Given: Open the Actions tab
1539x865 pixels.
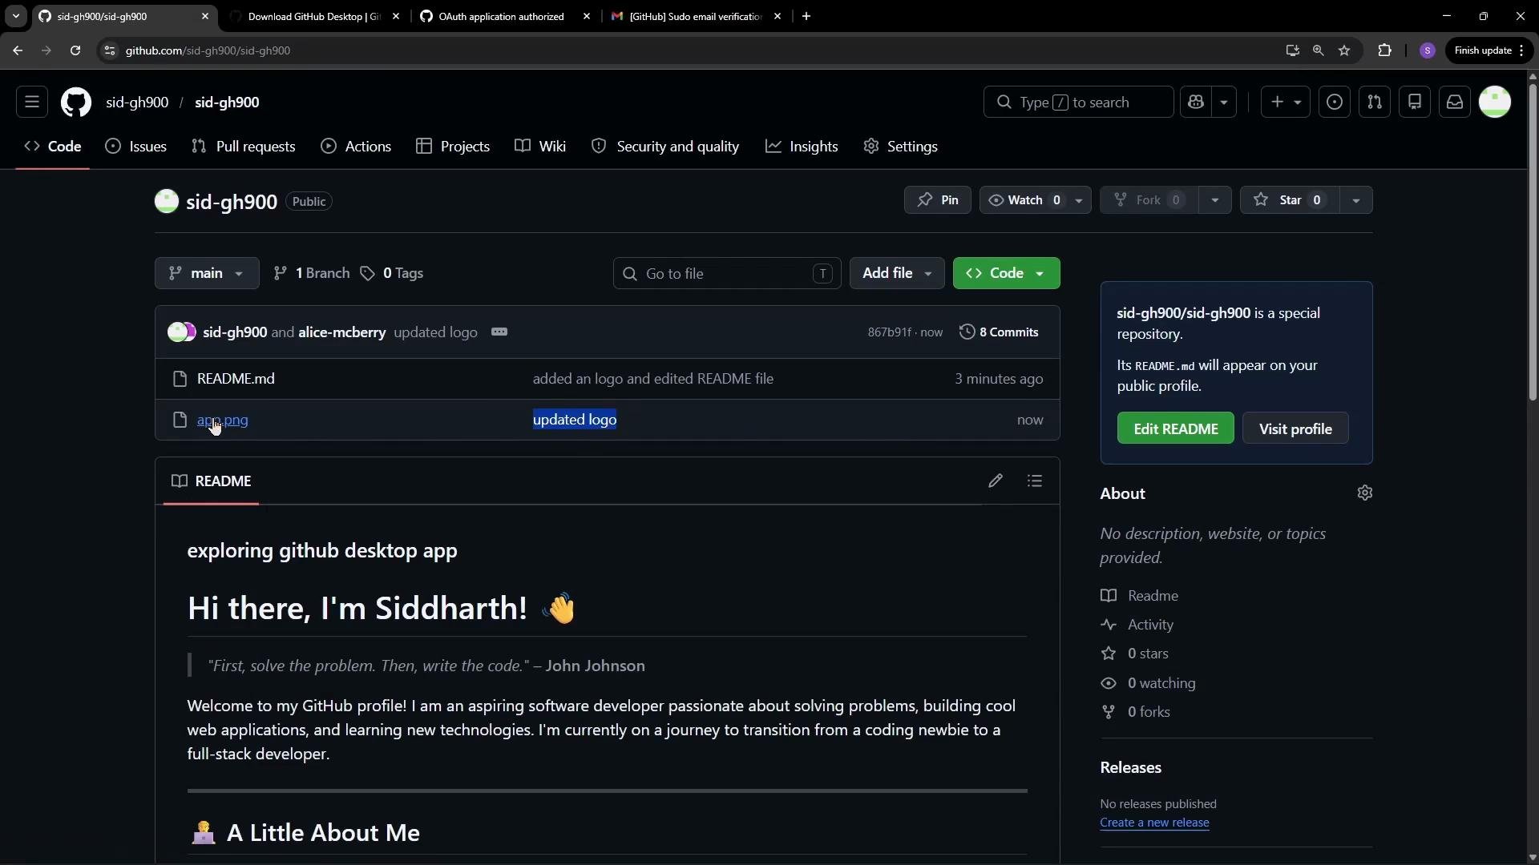Looking at the screenshot, I should click(356, 147).
